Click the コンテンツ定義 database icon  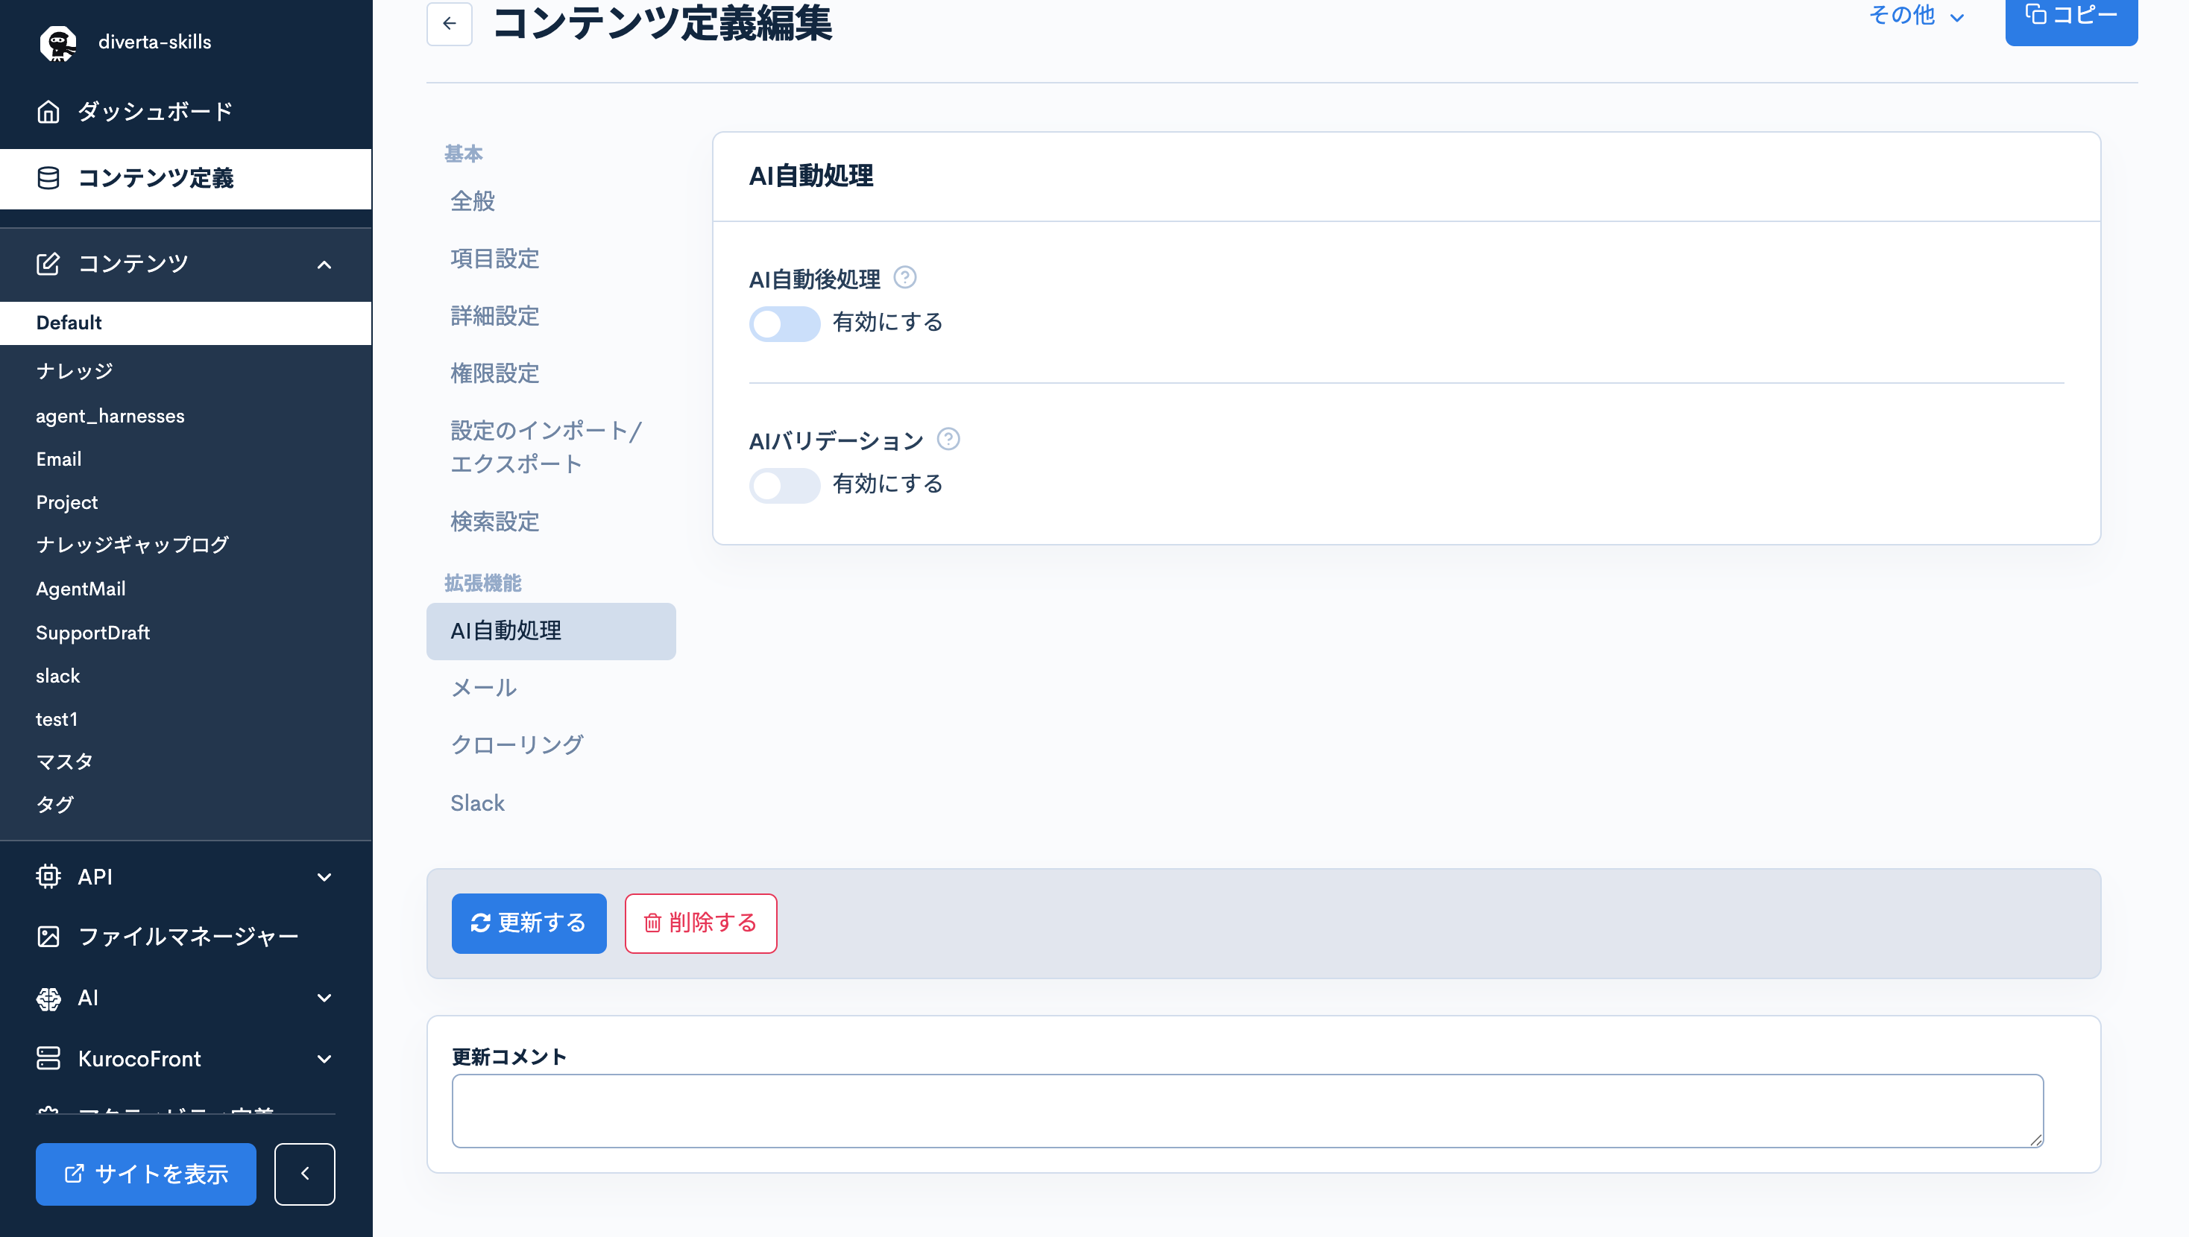(48, 177)
